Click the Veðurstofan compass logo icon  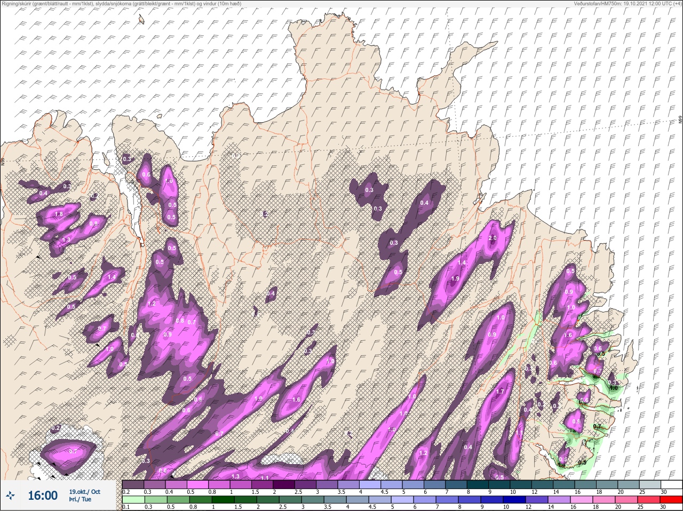coord(10,496)
